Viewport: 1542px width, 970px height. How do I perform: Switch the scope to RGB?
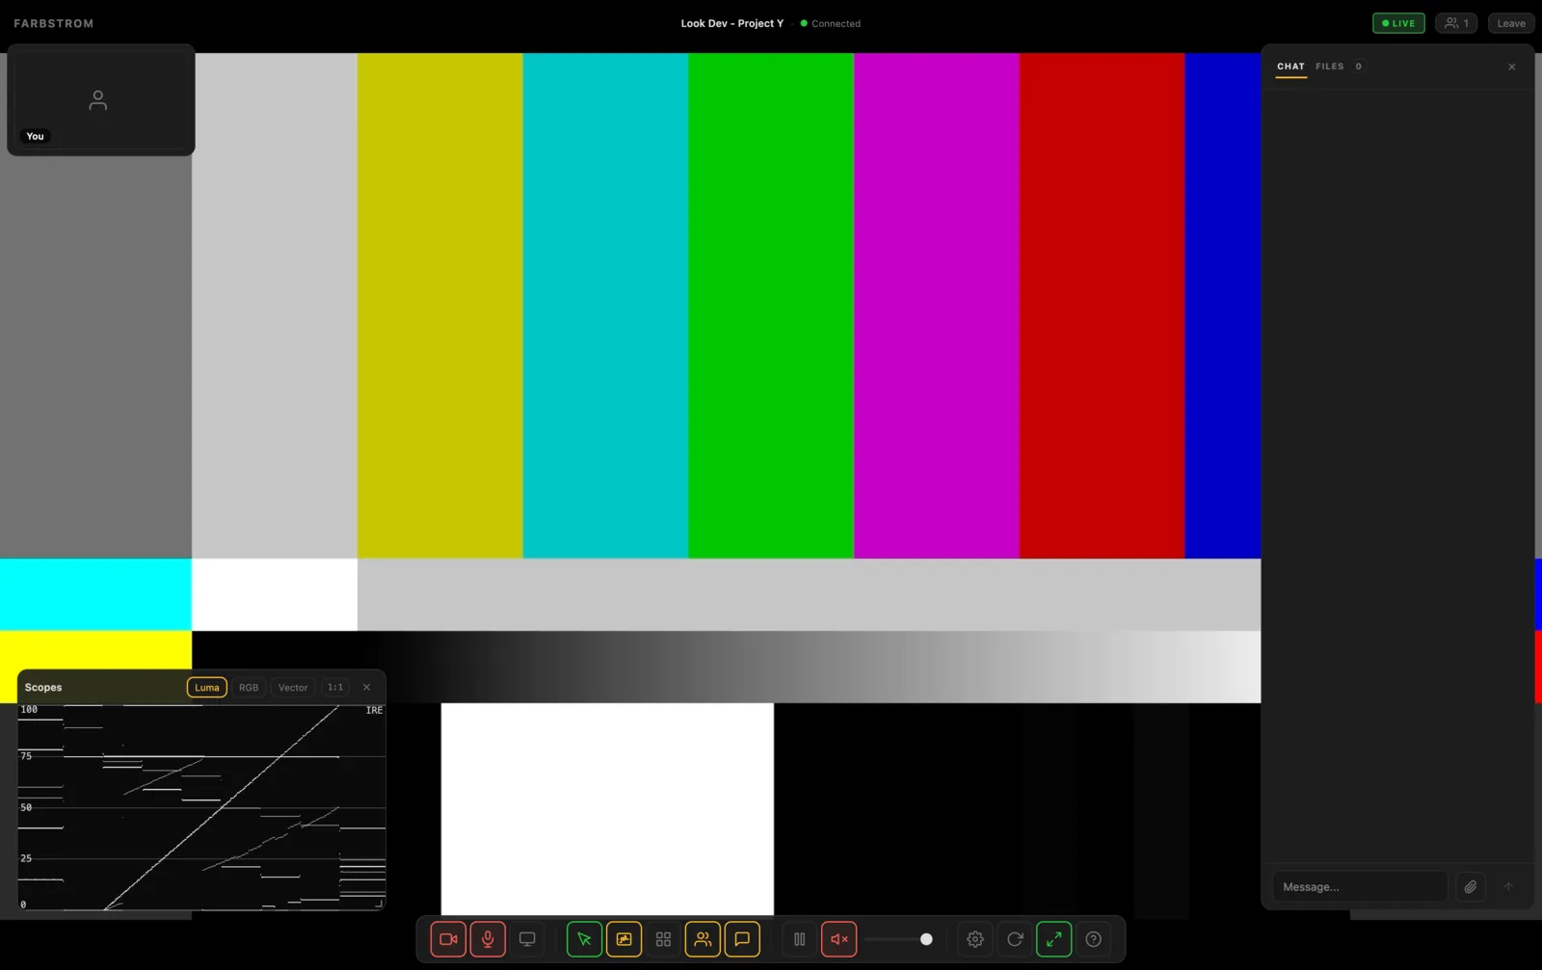tap(249, 688)
